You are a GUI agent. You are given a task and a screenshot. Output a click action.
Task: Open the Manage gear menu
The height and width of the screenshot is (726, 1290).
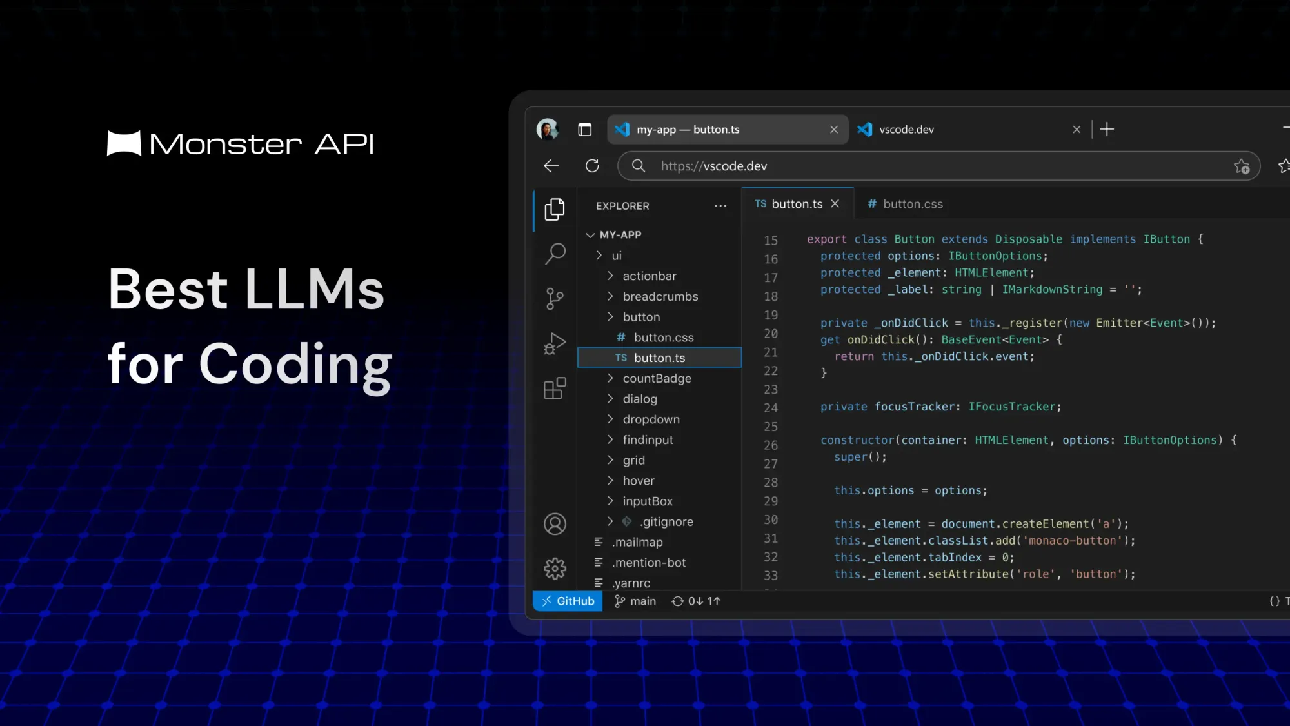[x=555, y=569]
